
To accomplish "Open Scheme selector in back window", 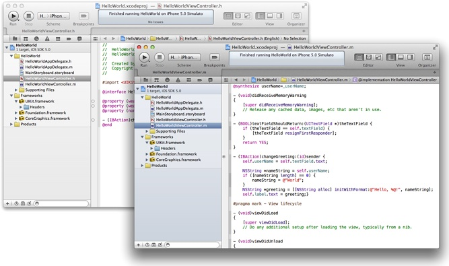I will [x=54, y=16].
